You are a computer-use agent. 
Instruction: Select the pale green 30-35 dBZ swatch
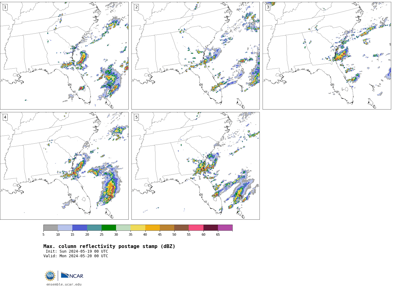click(123, 228)
